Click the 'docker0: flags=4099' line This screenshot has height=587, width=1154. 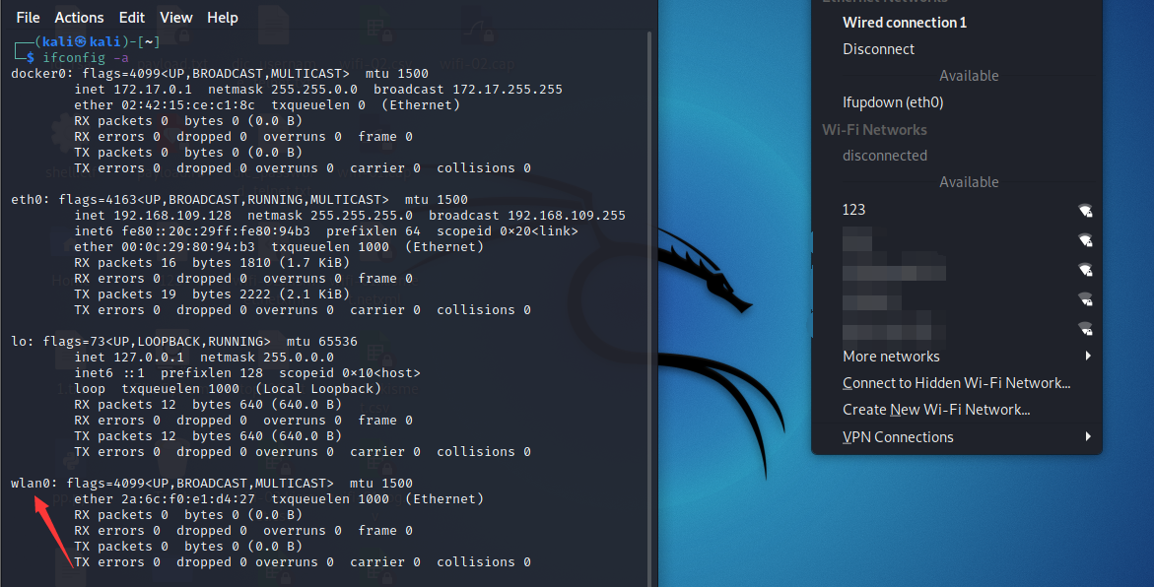click(220, 74)
